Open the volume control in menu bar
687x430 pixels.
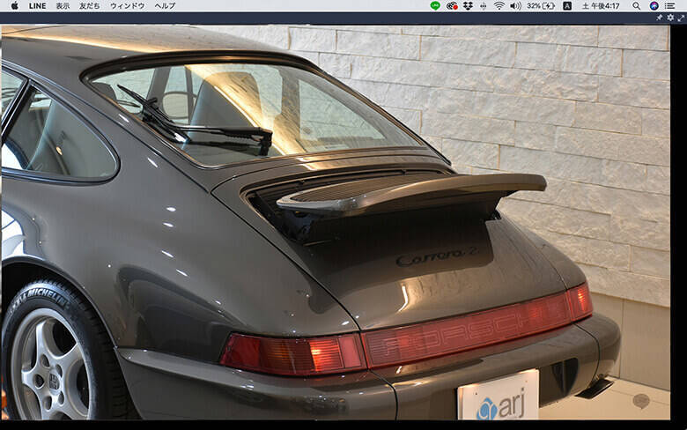tap(515, 5)
